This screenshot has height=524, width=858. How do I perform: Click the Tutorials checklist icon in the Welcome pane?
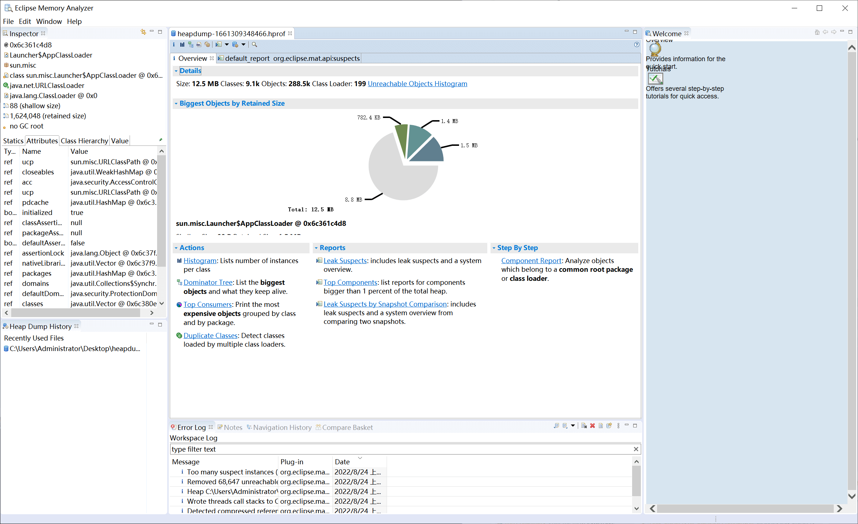pyautogui.click(x=655, y=79)
